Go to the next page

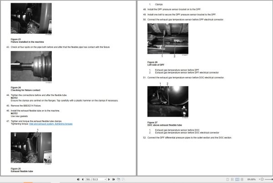click(x=109, y=179)
